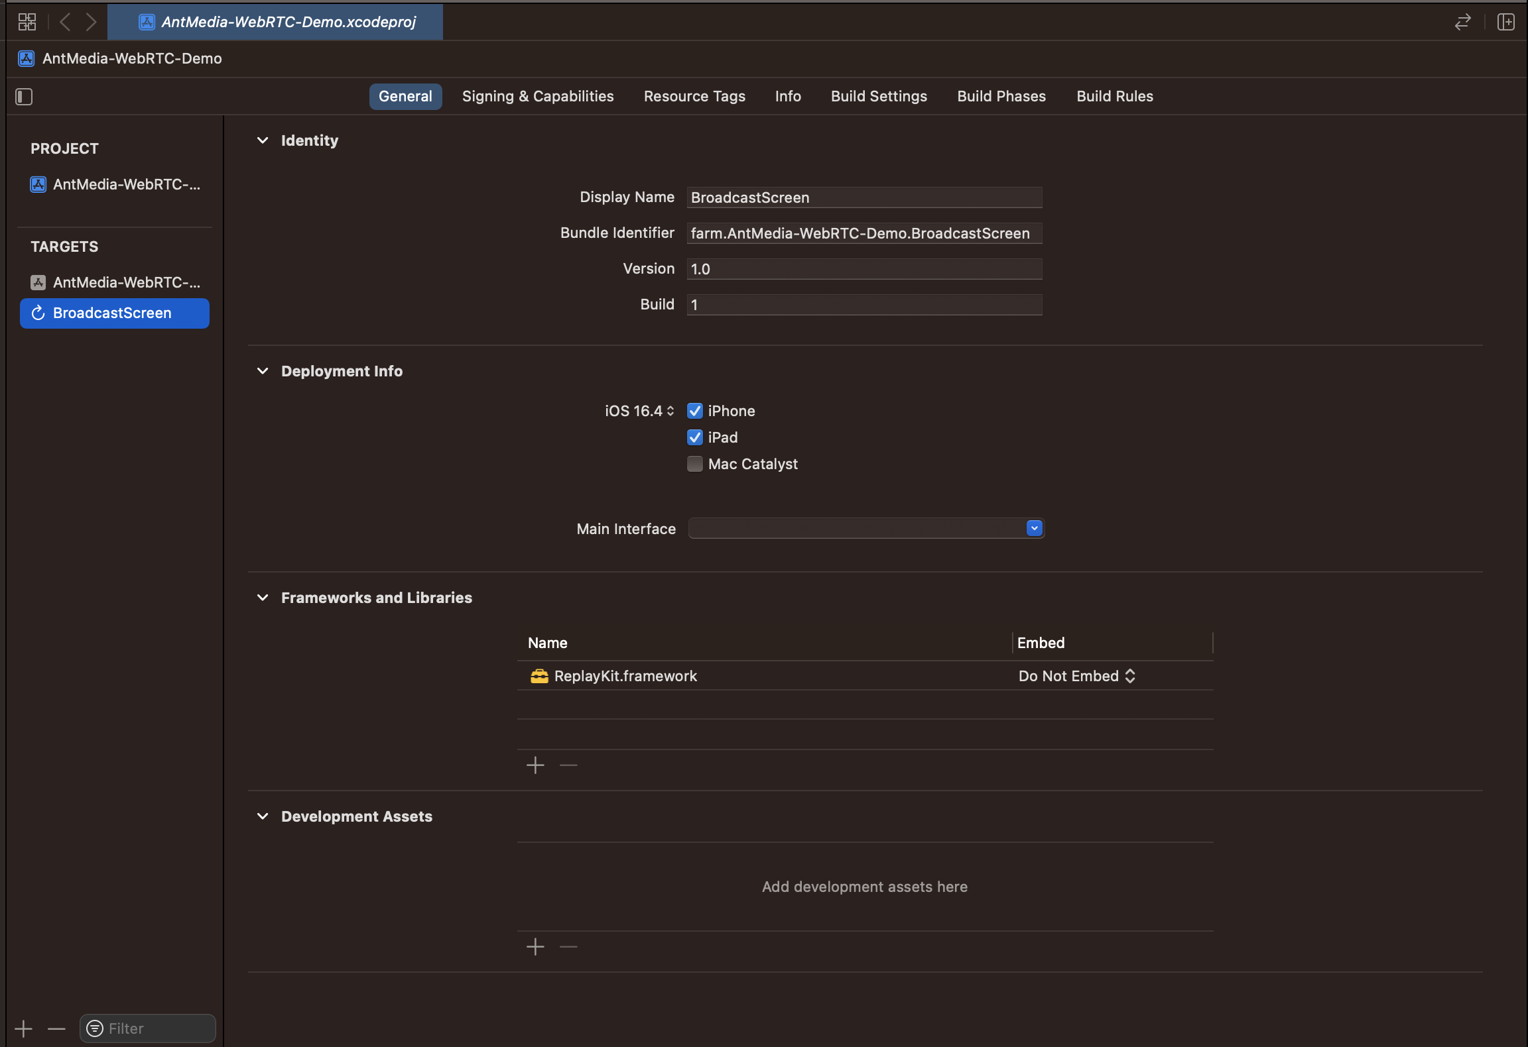This screenshot has width=1528, height=1047.
Task: Remove a framework with the minus button
Action: pyautogui.click(x=568, y=765)
